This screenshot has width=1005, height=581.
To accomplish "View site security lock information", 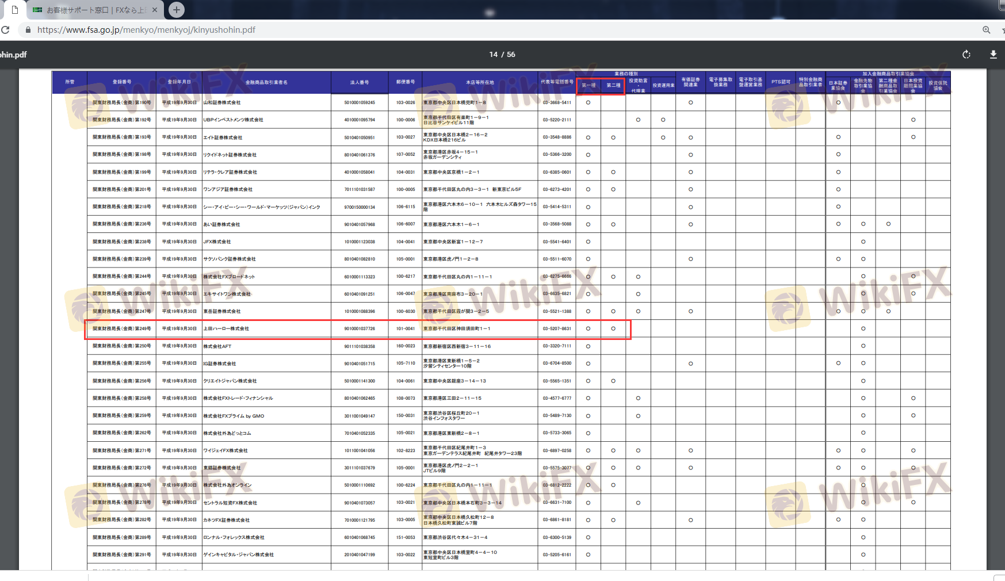I will pyautogui.click(x=28, y=30).
